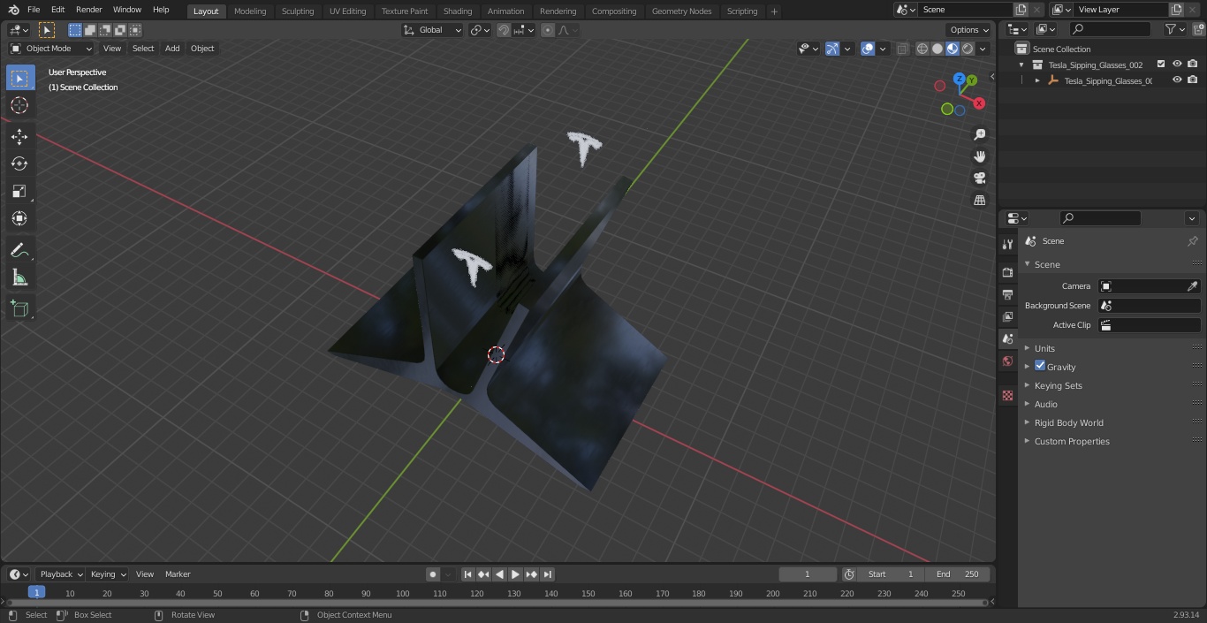
Task: Click the timeline playhead at frame 1
Action: [x=36, y=592]
